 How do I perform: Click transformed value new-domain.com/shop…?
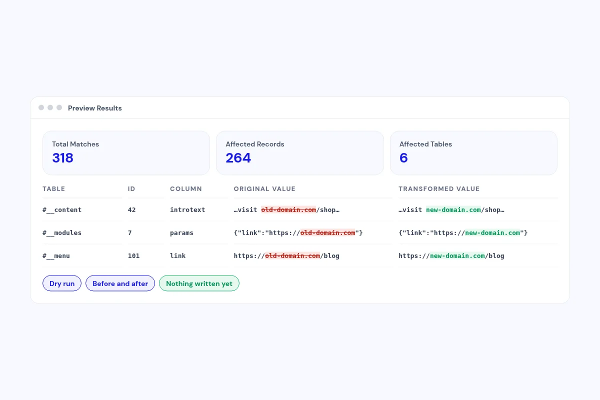[x=451, y=210]
